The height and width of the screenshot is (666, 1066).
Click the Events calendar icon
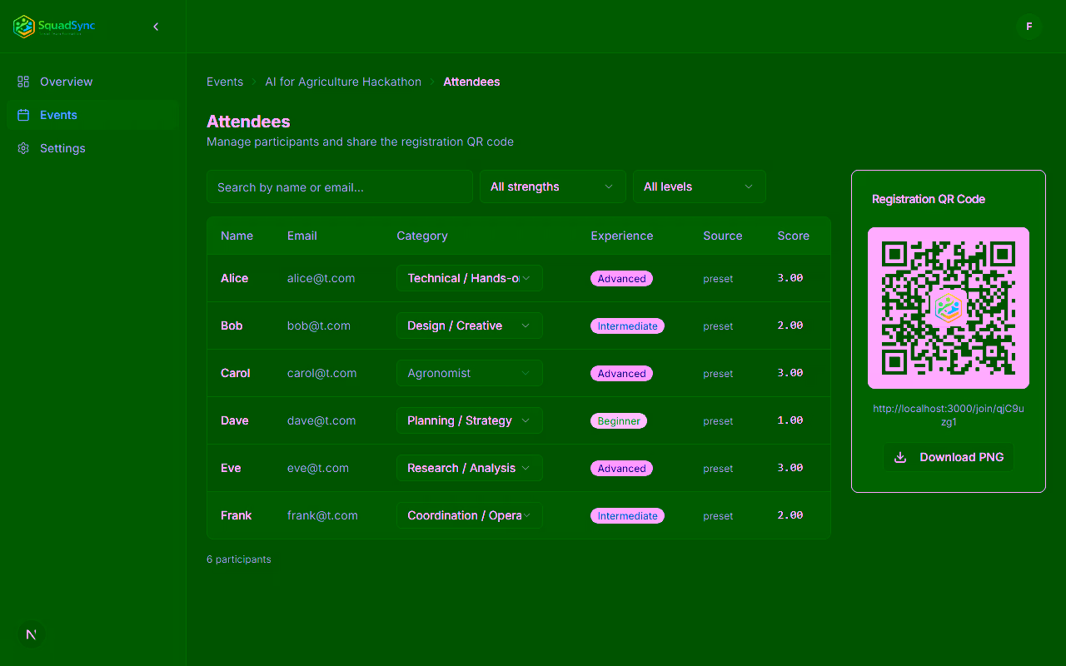click(x=23, y=115)
